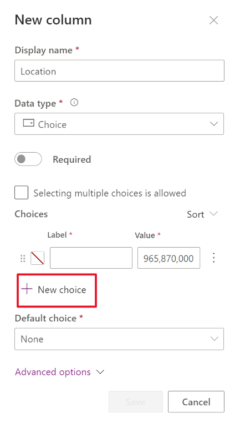Open the no-color swatch for the choice
The height and width of the screenshot is (423, 235).
[x=38, y=258]
